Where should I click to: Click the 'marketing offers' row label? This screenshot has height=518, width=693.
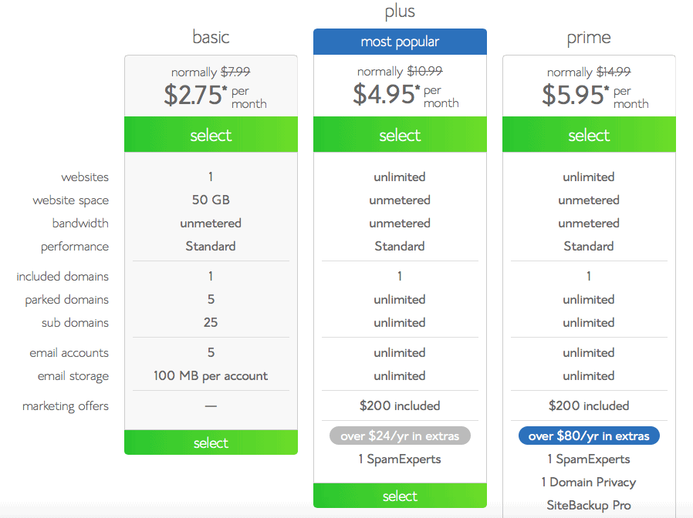66,406
